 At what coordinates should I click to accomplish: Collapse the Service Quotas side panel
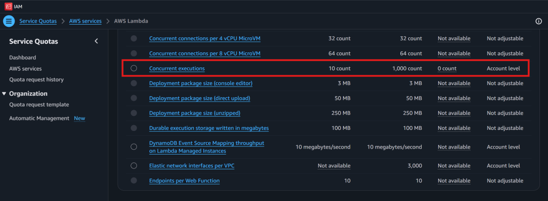96,41
